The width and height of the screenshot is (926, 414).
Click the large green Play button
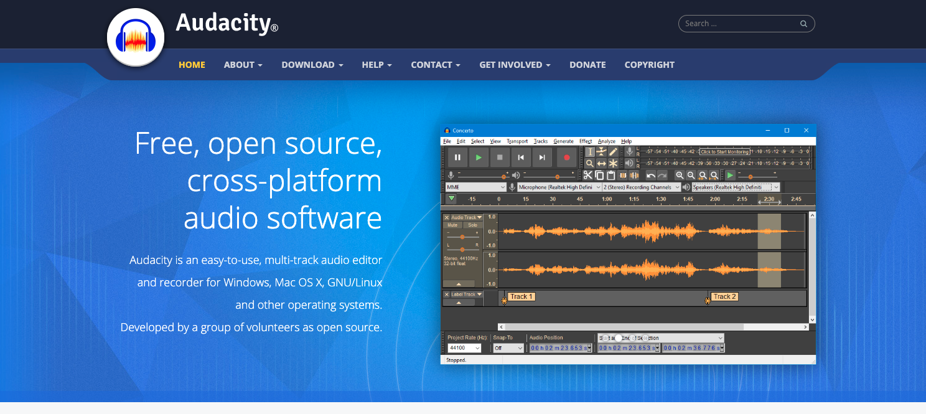[479, 158]
